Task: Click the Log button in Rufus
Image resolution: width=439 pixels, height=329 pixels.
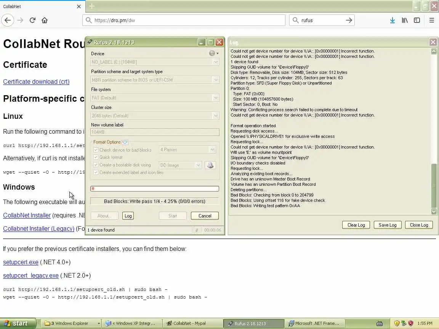Action: click(128, 216)
